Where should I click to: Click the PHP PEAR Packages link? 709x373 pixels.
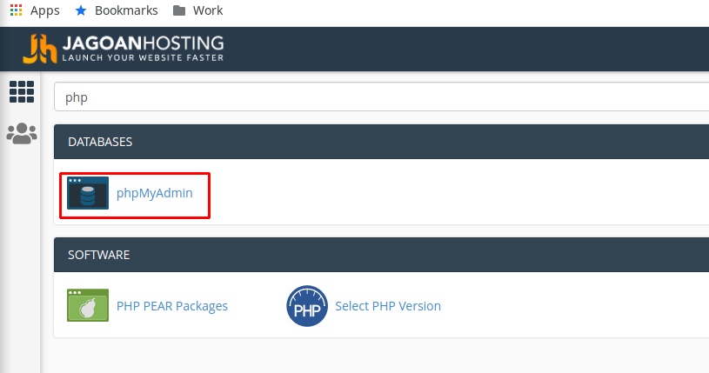click(172, 306)
